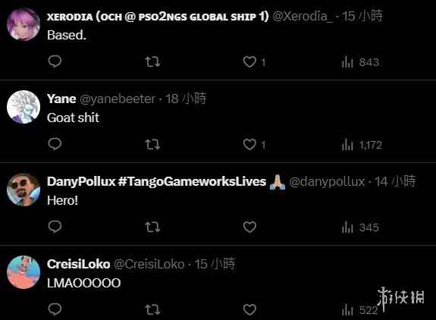
Task: Open DanyPollux #TangoGameworksLives profile name
Action: [x=156, y=181]
